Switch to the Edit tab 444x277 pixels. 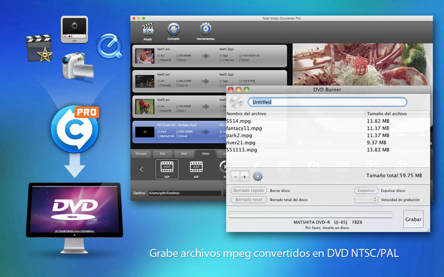pyautogui.click(x=163, y=154)
